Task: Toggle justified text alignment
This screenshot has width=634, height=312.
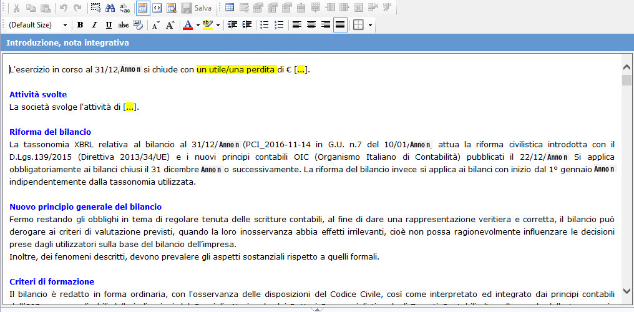Action: (x=340, y=25)
